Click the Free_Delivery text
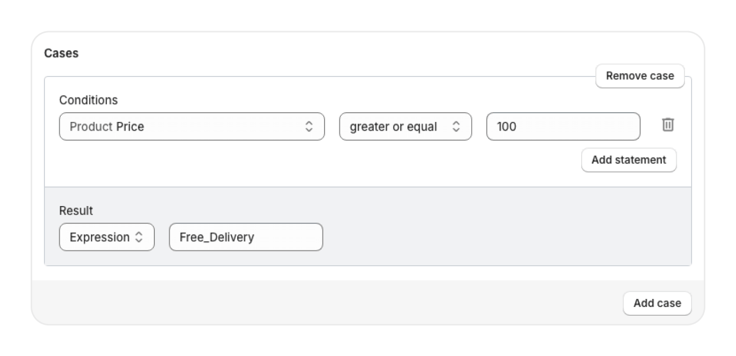Viewport: 736px width, 356px height. pos(217,237)
